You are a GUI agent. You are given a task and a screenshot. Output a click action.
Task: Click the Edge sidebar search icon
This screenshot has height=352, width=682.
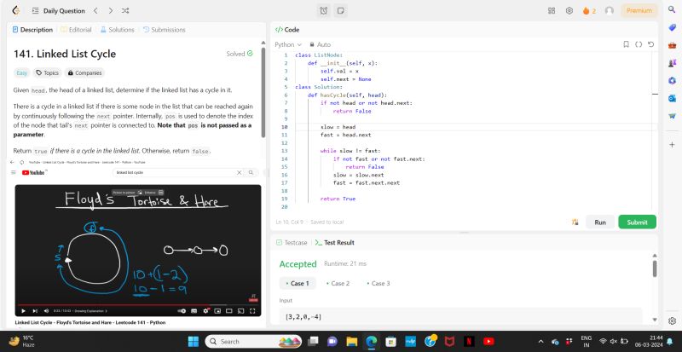pos(672,9)
